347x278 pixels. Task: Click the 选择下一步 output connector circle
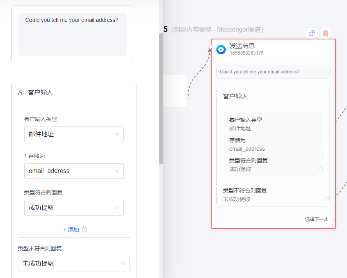pyautogui.click(x=333, y=219)
